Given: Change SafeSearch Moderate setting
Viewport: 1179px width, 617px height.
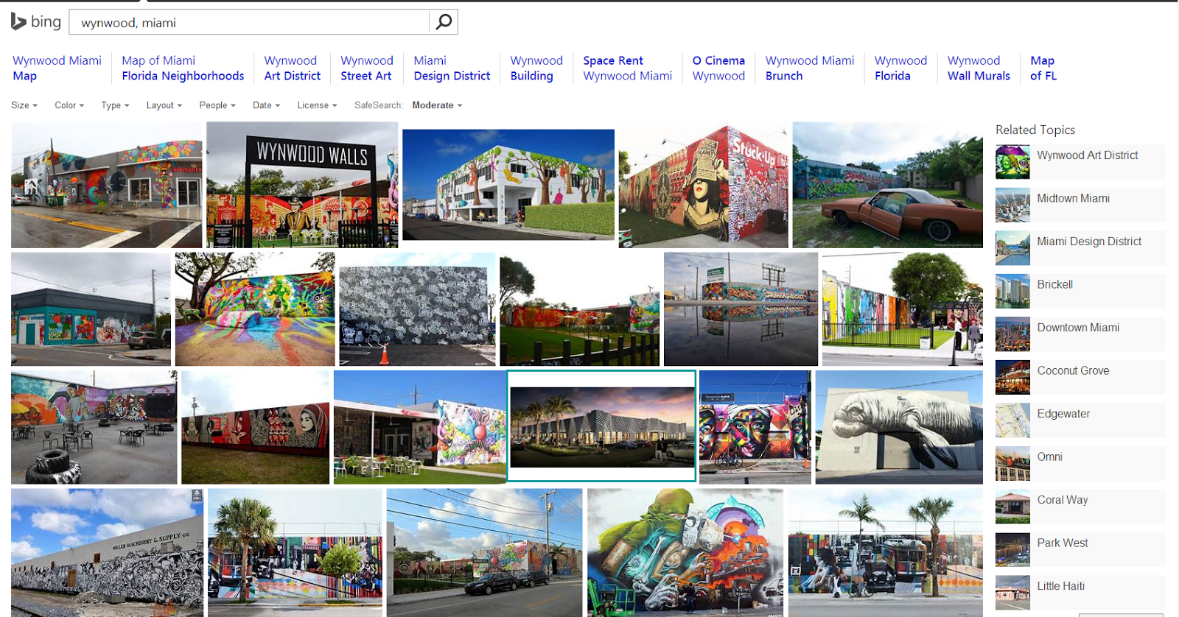Looking at the screenshot, I should (x=437, y=105).
